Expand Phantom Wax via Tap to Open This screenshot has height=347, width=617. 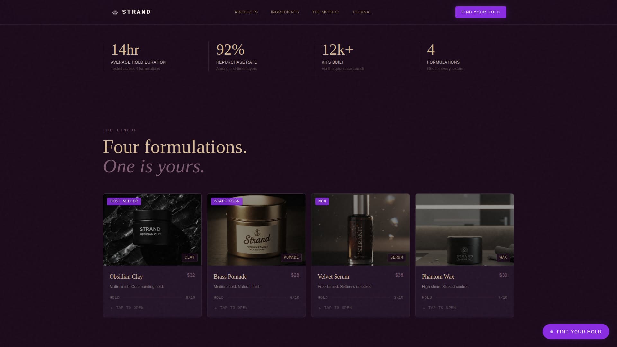click(439, 308)
